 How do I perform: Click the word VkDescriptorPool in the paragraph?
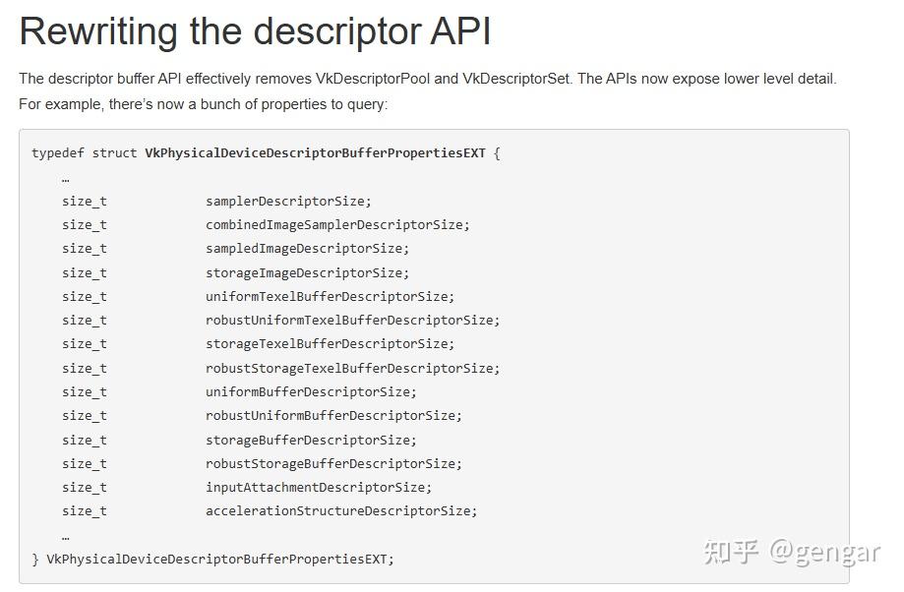coord(372,79)
